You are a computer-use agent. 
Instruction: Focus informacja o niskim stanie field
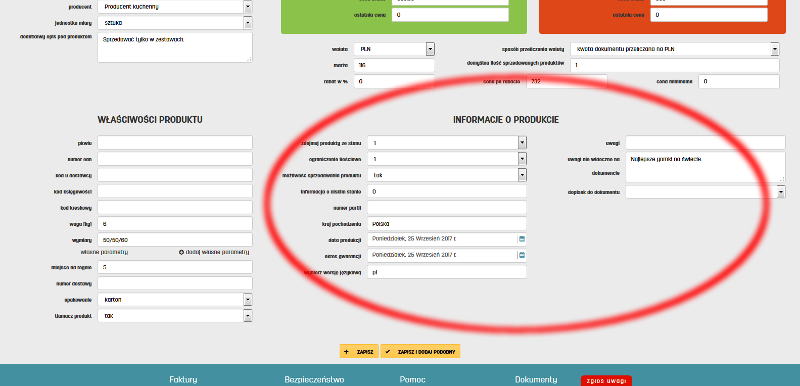pos(447,191)
